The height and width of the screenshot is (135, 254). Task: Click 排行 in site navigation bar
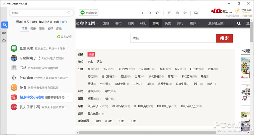point(180,23)
